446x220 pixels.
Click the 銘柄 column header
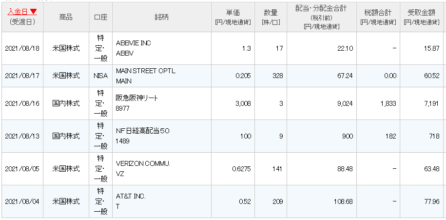[x=162, y=17]
